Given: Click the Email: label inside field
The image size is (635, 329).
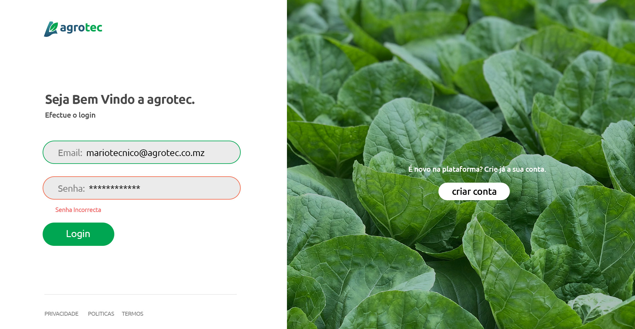Looking at the screenshot, I should coord(70,153).
